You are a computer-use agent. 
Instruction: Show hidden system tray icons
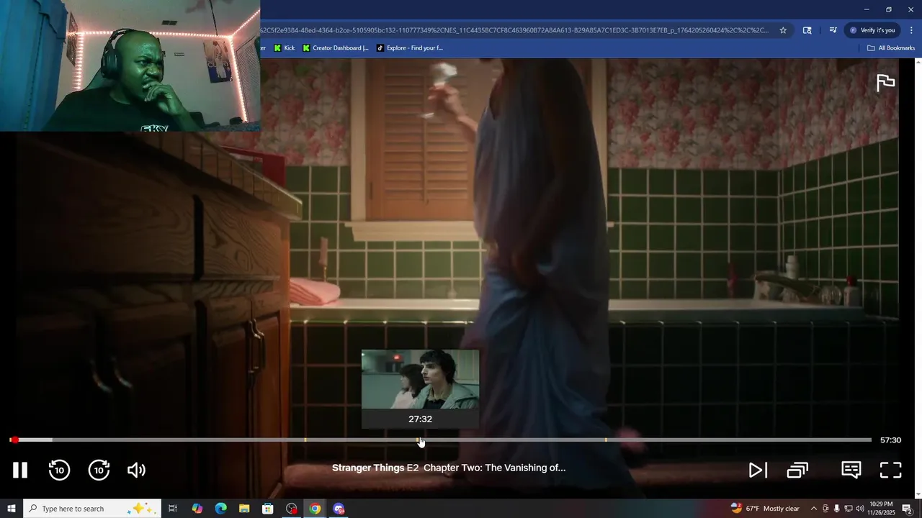(x=814, y=509)
